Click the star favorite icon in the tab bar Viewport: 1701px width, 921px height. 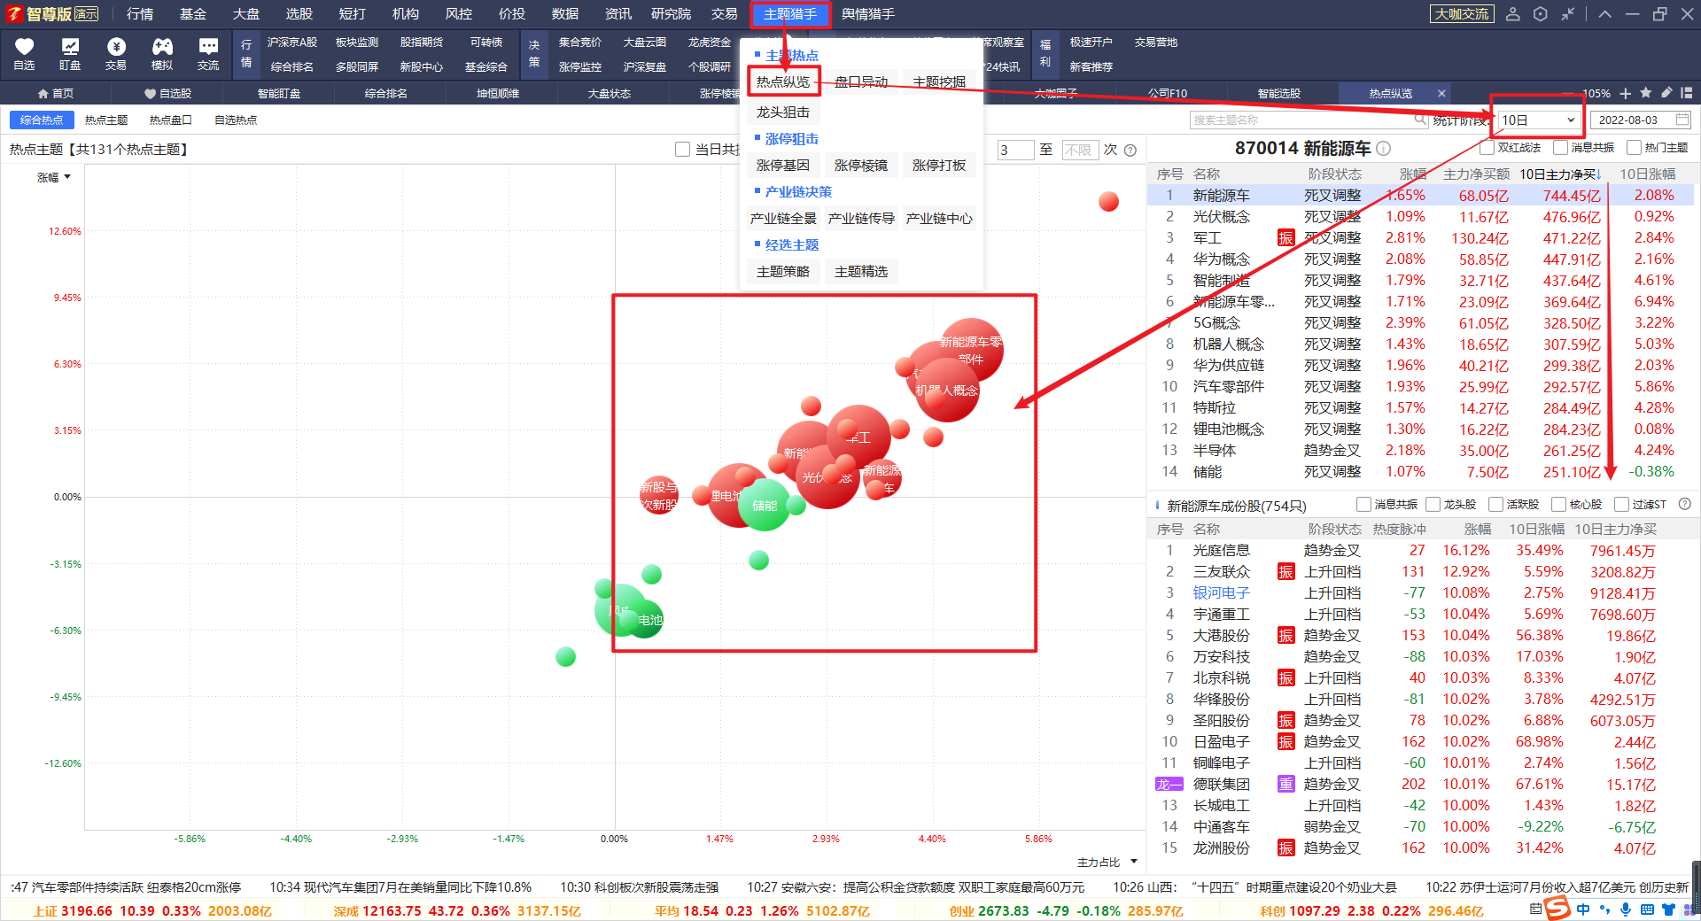(x=1646, y=93)
